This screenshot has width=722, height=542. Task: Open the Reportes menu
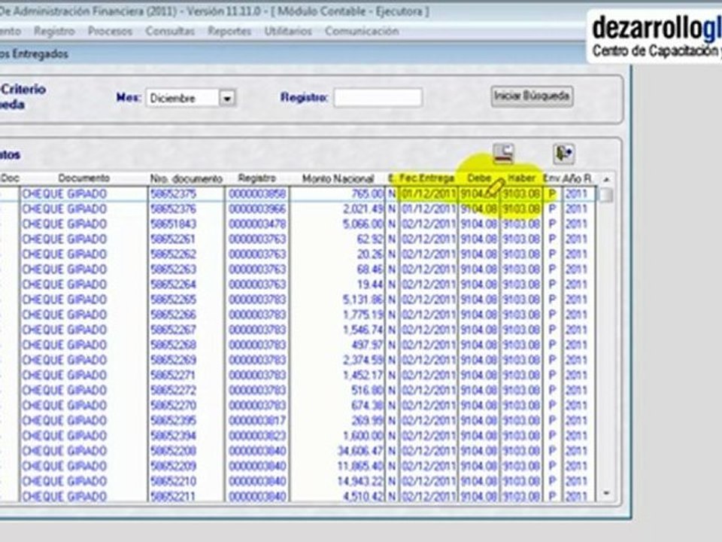coord(229,32)
